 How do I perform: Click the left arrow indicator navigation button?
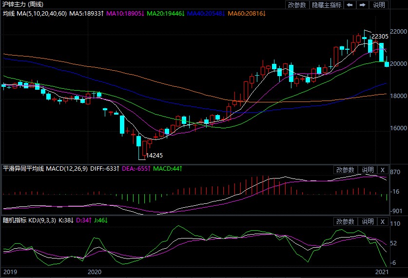pyautogui.click(x=350, y=5)
